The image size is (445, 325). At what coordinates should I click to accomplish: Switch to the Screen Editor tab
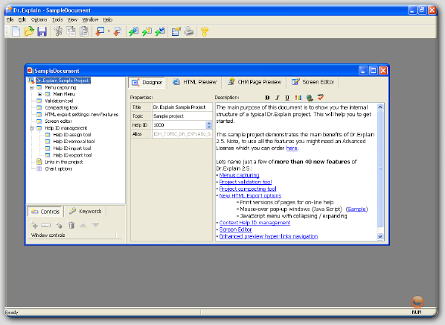pos(313,82)
